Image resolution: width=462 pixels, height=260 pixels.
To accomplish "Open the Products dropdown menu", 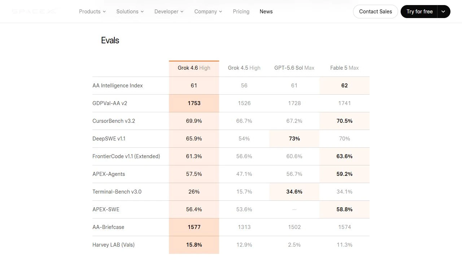I will pos(92,12).
